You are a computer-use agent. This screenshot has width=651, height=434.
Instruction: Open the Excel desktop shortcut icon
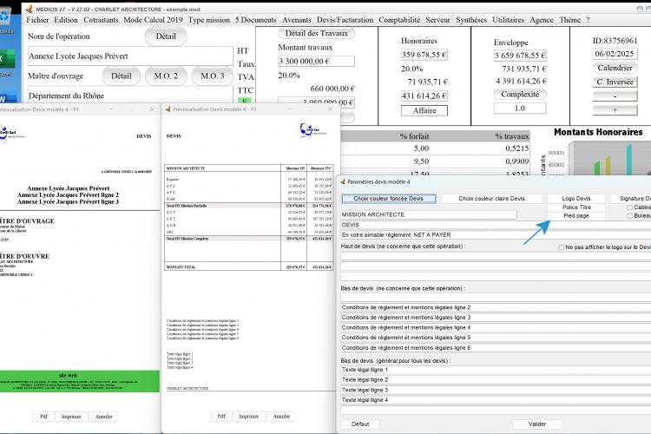[7, 58]
